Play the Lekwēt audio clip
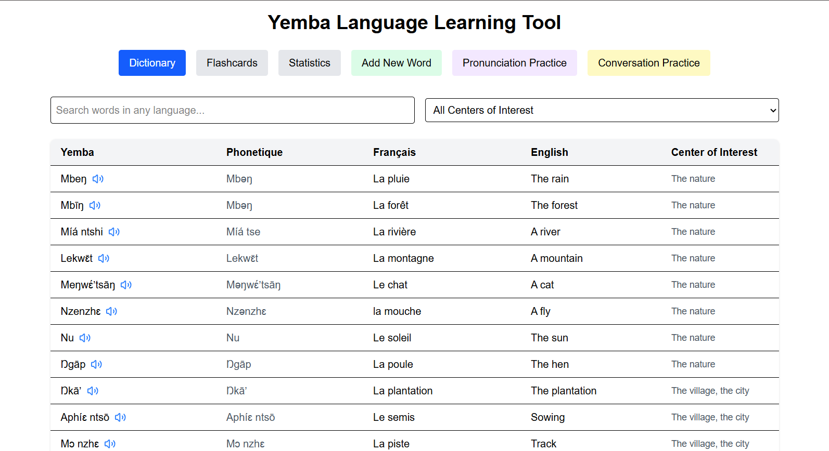 (x=104, y=258)
